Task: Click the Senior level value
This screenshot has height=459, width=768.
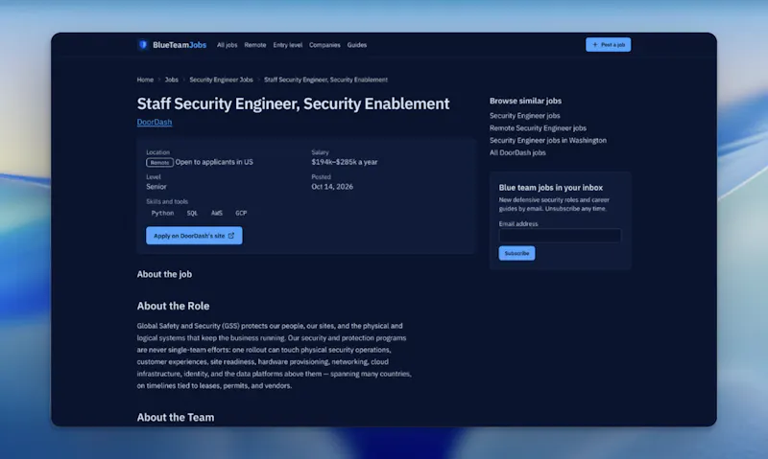Action: 156,186
